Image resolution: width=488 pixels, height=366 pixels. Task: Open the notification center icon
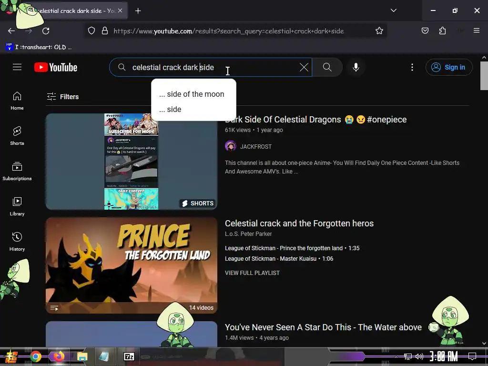click(x=472, y=356)
